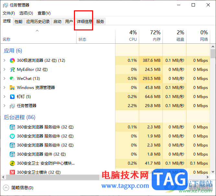Viewport: 216px width, 196px height.
Task: Click the MyEditor app icon
Action: click(12, 70)
